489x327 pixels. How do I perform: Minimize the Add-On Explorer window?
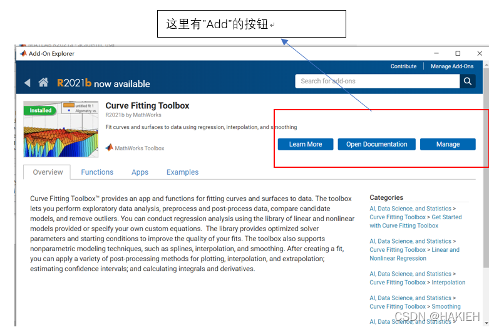[x=436, y=53]
